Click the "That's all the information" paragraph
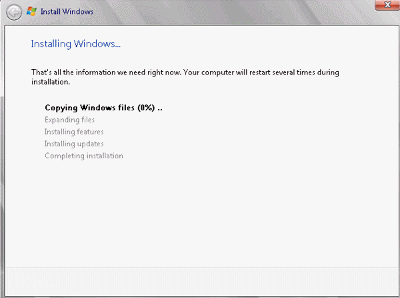Viewport: 400px width, 298px height. [x=185, y=77]
